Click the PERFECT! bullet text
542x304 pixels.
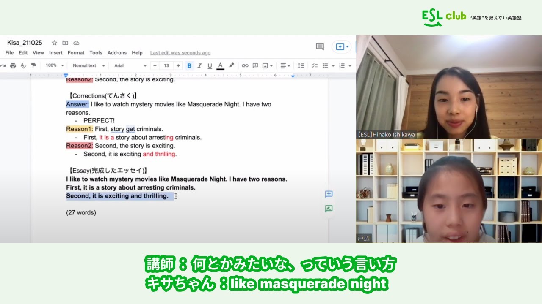tap(99, 121)
